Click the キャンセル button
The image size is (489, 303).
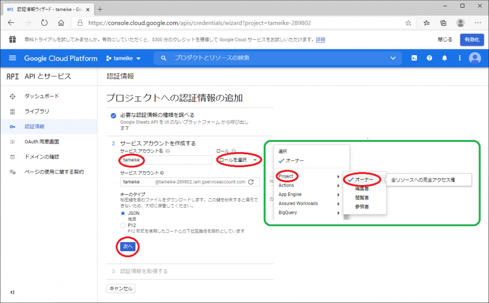tap(120, 288)
